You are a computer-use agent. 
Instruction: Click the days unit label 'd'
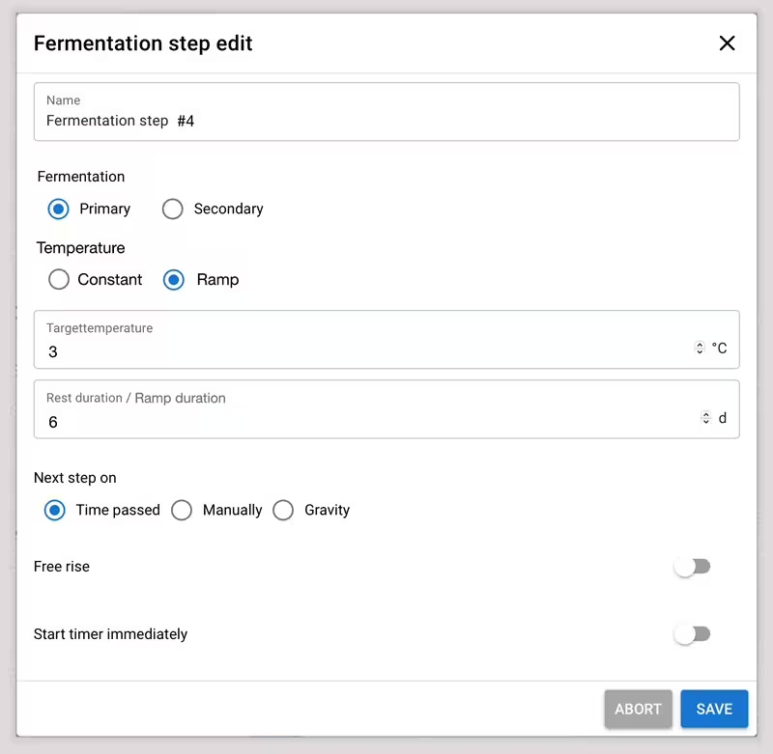click(723, 419)
